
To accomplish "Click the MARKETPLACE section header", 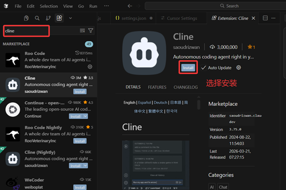I will pyautogui.click(x=16, y=44).
